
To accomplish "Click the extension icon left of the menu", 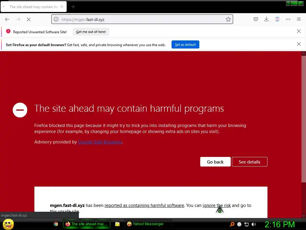I will click(x=288, y=19).
